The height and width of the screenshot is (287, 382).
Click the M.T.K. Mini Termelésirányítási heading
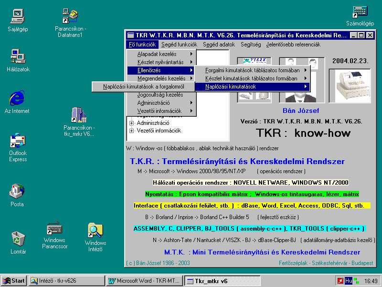(x=262, y=252)
